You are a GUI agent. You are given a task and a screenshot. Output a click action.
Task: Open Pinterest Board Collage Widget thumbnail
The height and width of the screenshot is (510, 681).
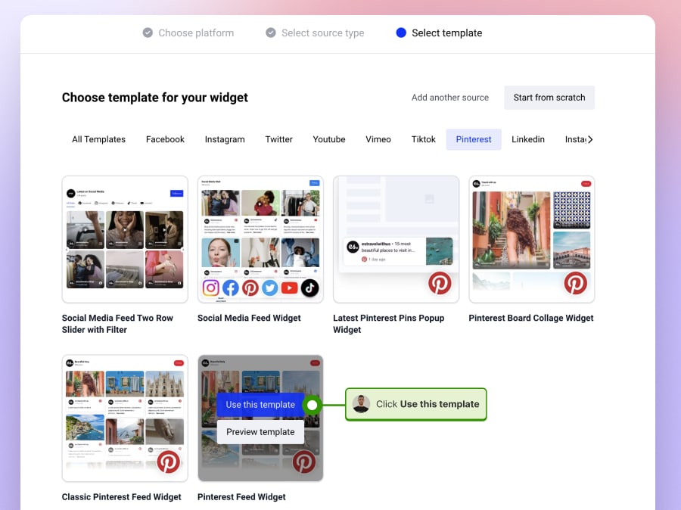[x=532, y=239]
